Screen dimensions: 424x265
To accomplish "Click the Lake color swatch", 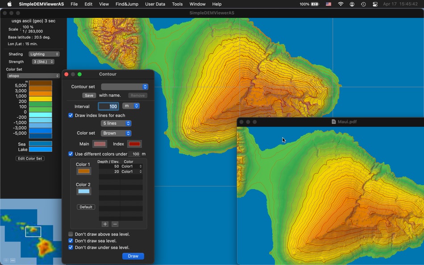I will coord(41,149).
